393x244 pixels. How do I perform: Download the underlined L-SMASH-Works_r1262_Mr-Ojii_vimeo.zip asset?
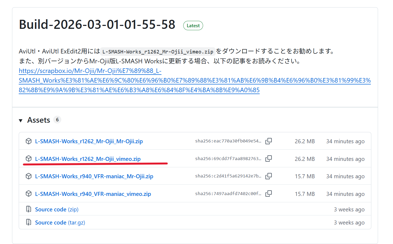pyautogui.click(x=88, y=159)
